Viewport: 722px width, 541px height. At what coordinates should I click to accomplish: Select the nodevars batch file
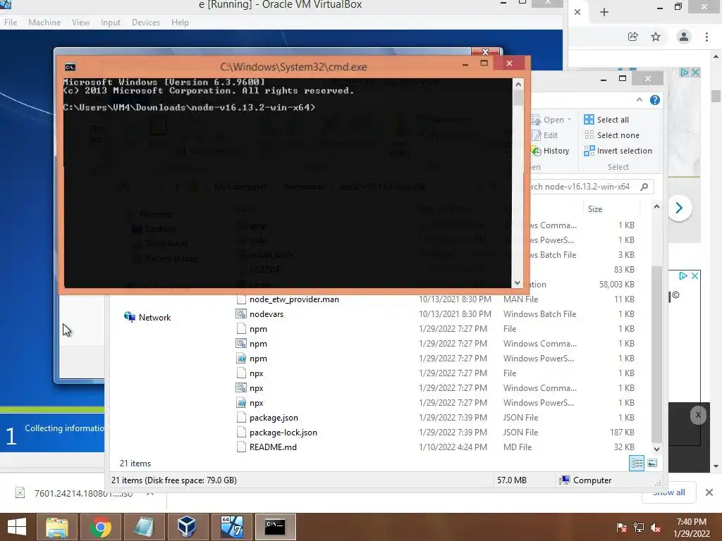pos(267,314)
